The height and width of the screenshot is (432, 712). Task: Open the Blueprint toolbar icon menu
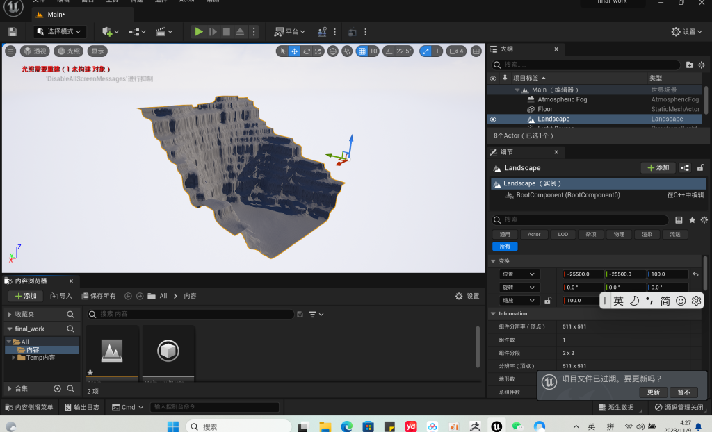point(137,32)
